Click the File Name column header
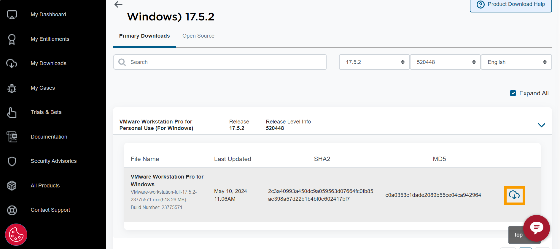 [145, 159]
